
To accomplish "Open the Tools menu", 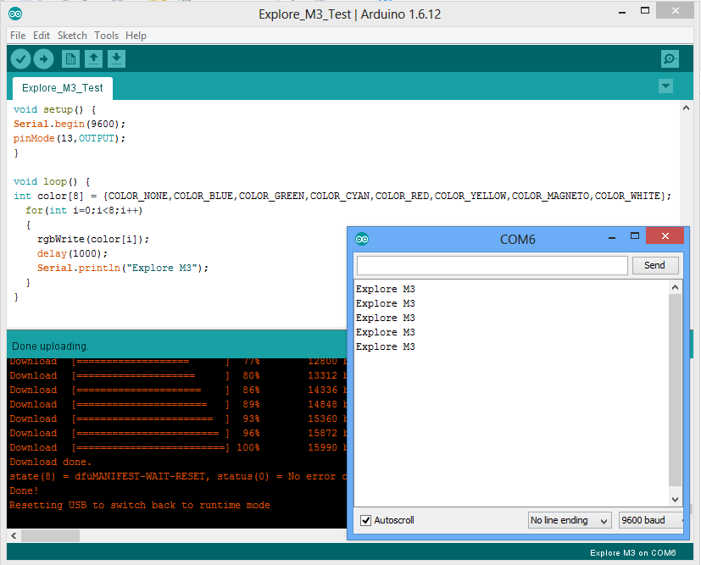I will tap(107, 36).
